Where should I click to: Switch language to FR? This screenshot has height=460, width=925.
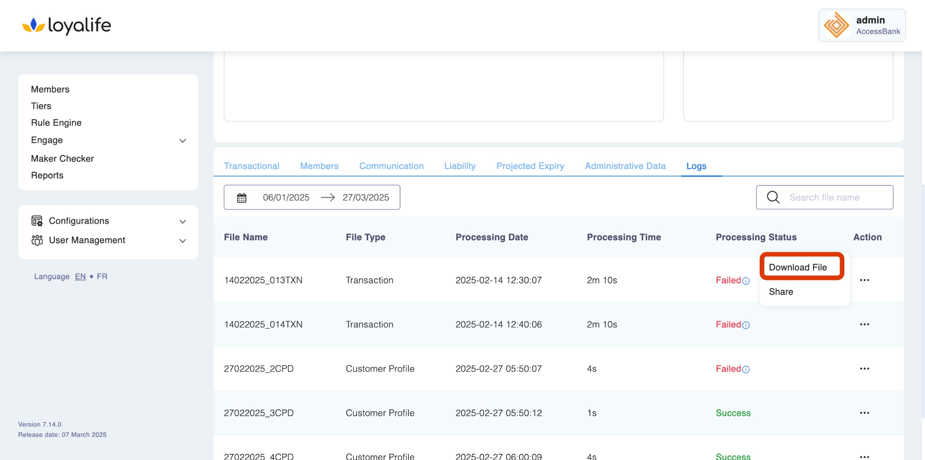pyautogui.click(x=102, y=277)
